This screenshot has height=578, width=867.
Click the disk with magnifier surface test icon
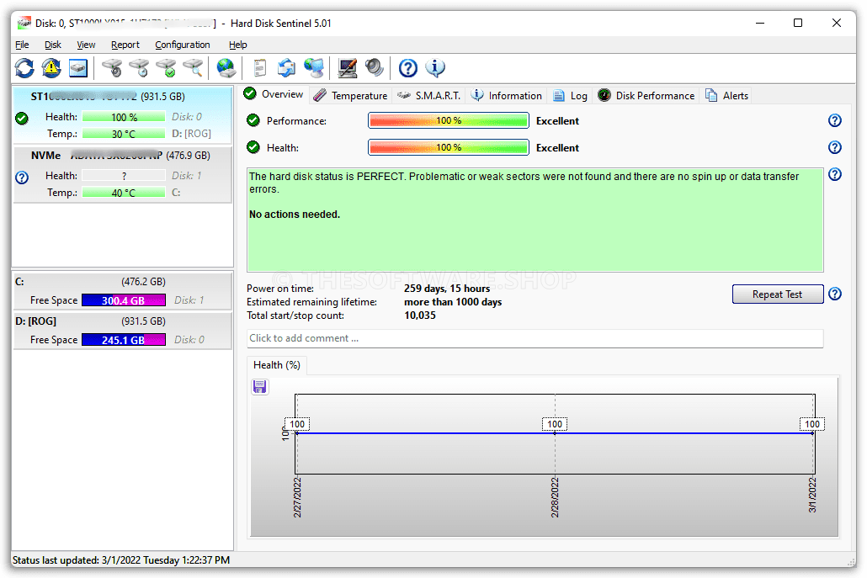(193, 68)
